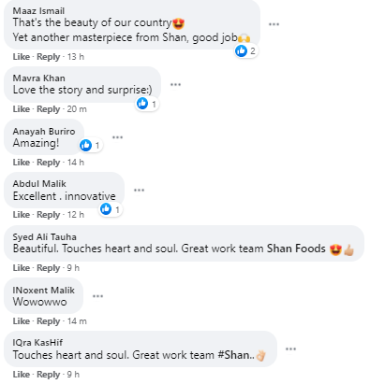Click ellipsis next to Abdul Malik's comment
This screenshot has width=370, height=384.
pyautogui.click(x=139, y=190)
